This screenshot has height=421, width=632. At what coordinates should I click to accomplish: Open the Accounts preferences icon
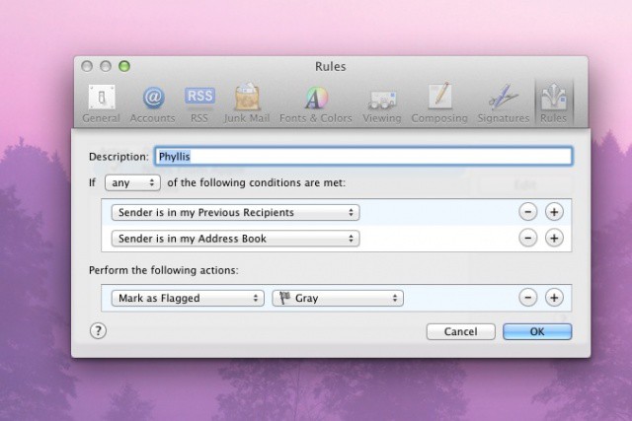pos(153,104)
